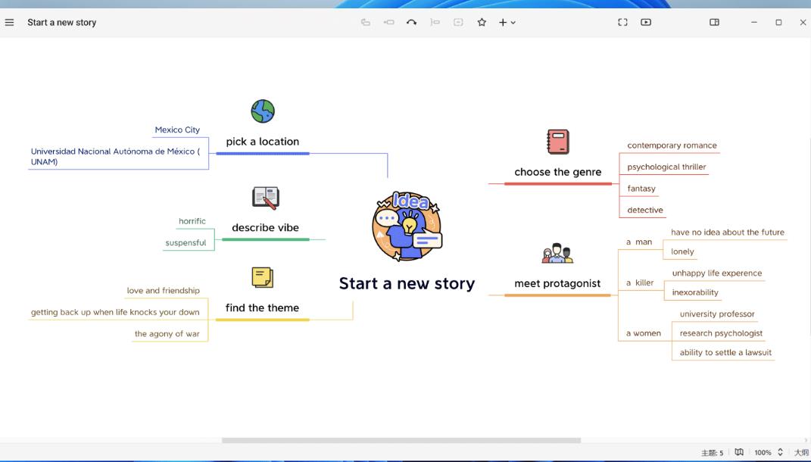Select the sticky note icon above find the theme
The width and height of the screenshot is (811, 462).
click(x=262, y=277)
